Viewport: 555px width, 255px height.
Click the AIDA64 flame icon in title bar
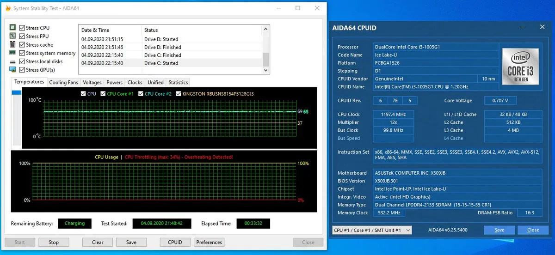[x=7, y=8]
